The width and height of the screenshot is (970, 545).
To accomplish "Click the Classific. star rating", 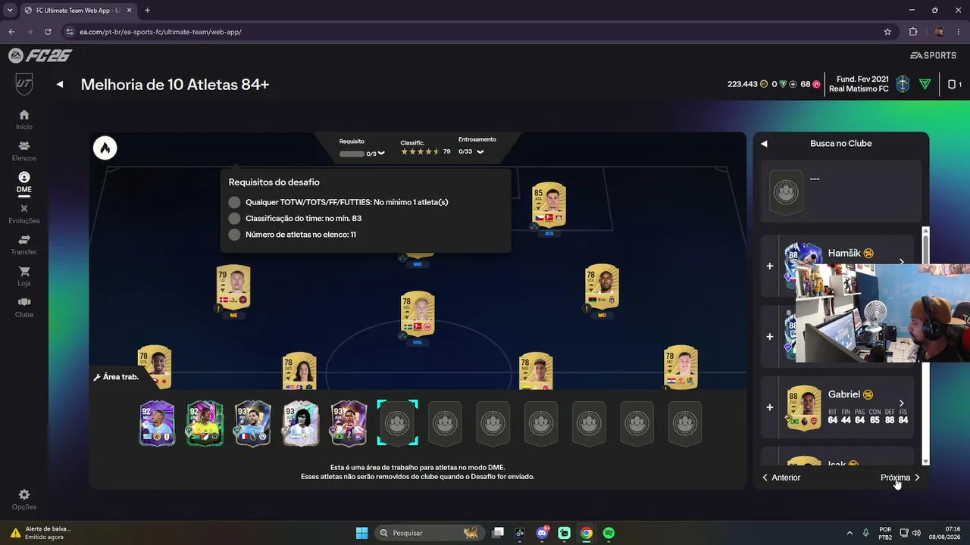I will coord(421,151).
